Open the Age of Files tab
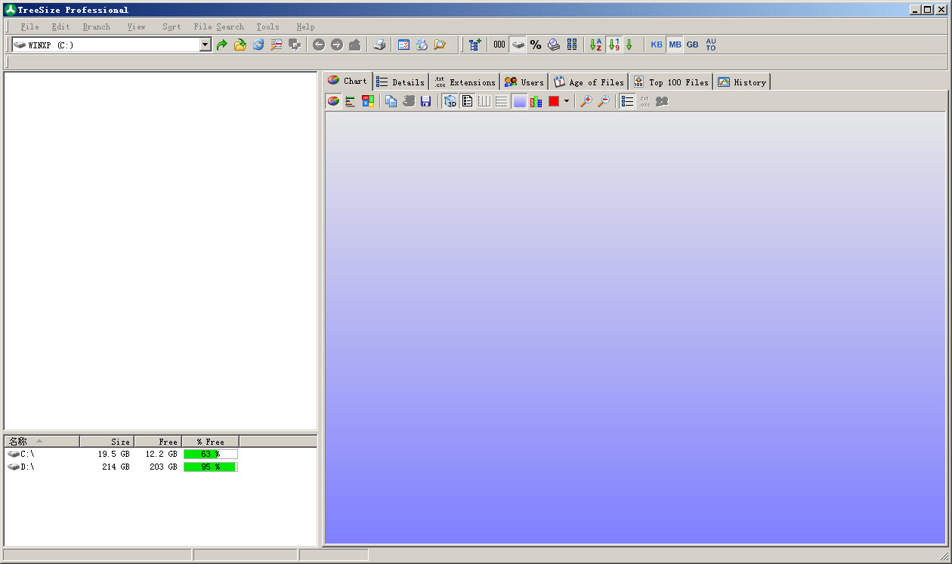The width and height of the screenshot is (952, 564). [x=589, y=82]
